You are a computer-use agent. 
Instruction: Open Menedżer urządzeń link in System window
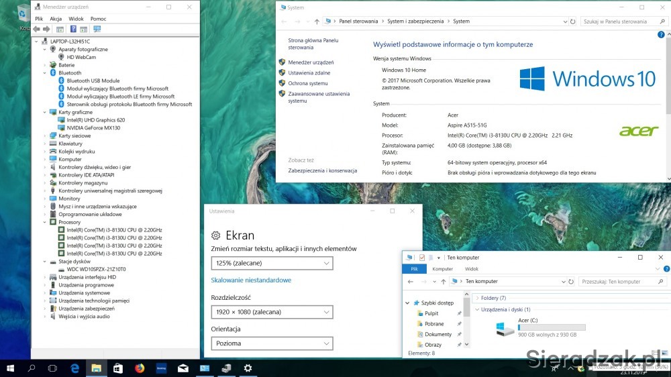311,62
